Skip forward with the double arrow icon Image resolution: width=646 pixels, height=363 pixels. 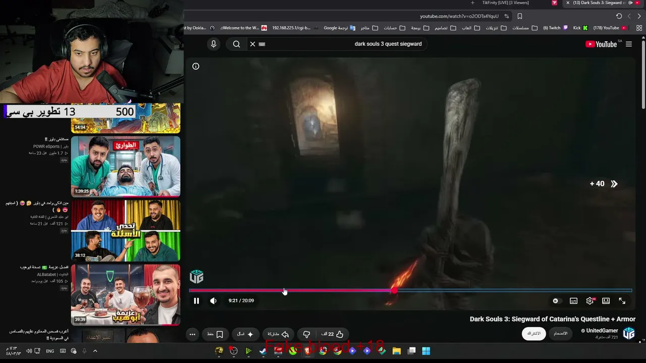(614, 184)
